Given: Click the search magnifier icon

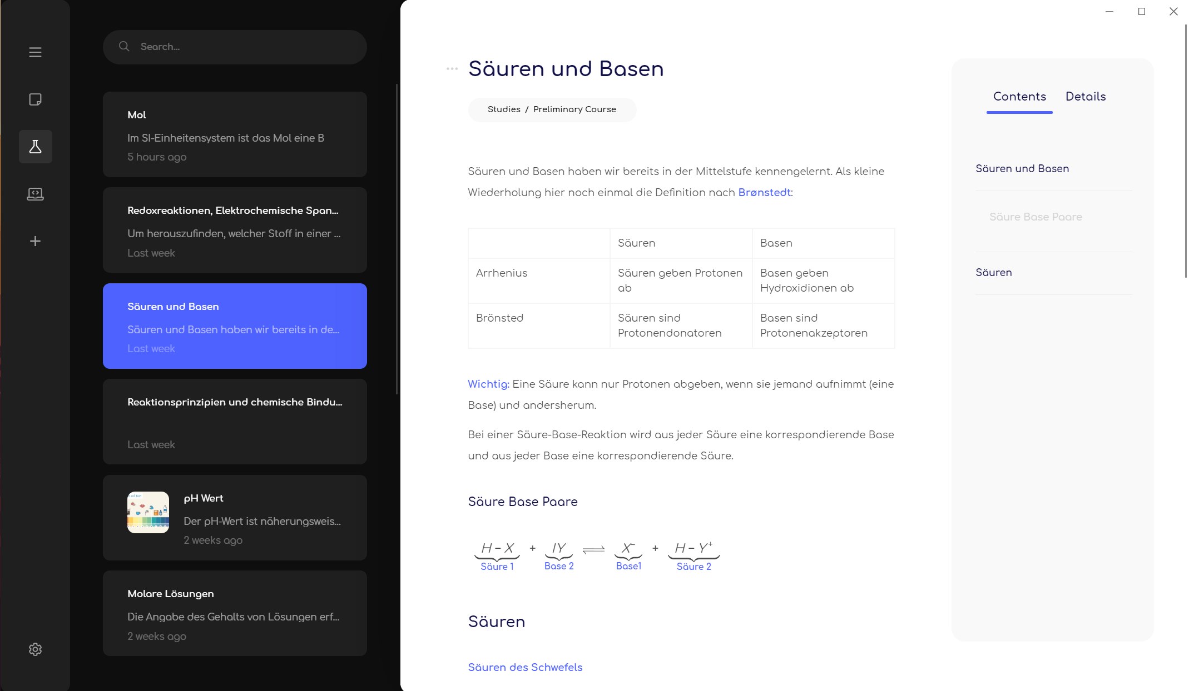Looking at the screenshot, I should point(124,47).
